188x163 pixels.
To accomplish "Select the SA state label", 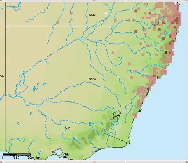I will (x=2, y=76).
